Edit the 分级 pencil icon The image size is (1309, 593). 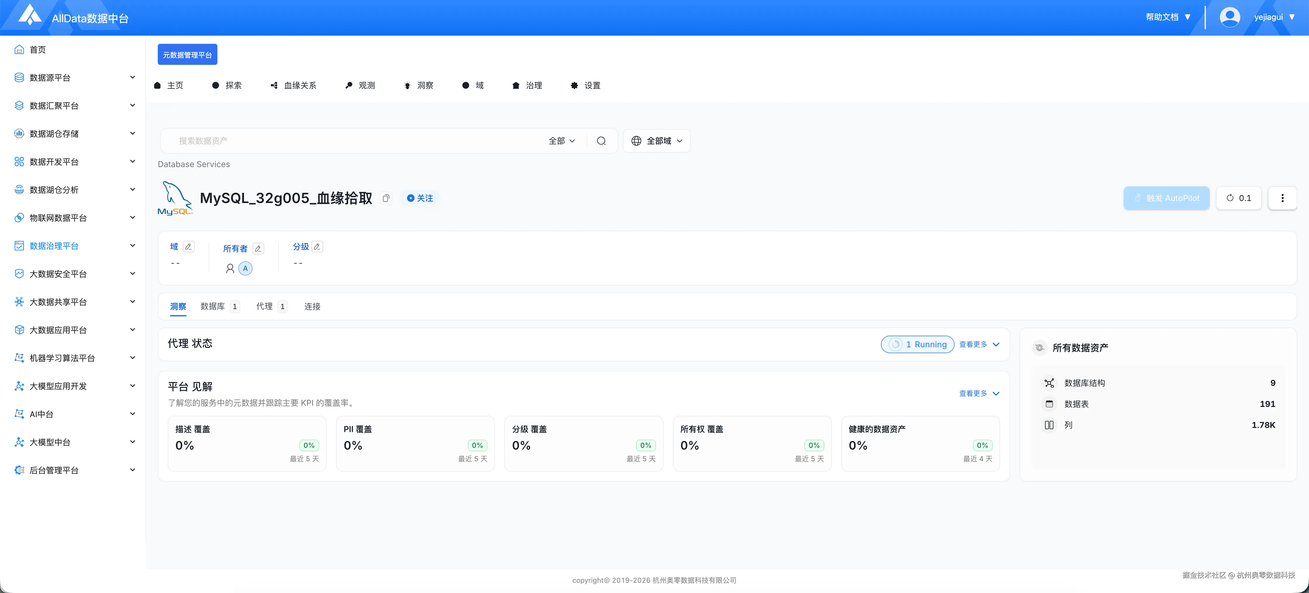317,247
